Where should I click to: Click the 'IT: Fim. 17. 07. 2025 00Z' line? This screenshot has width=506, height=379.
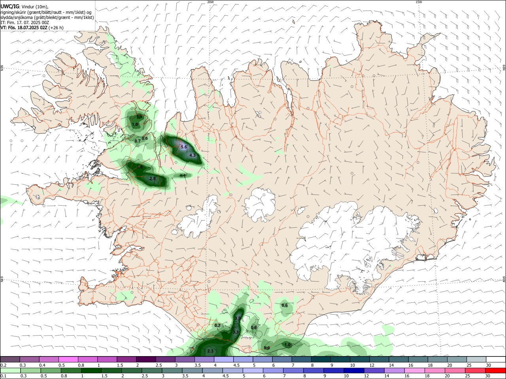[25, 23]
